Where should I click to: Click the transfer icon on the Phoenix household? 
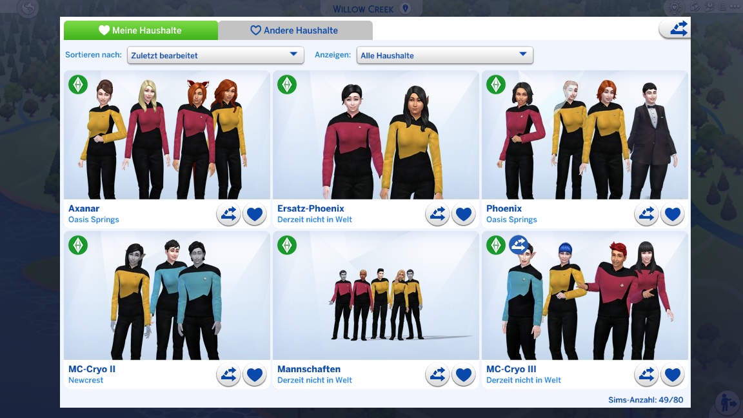[646, 214]
